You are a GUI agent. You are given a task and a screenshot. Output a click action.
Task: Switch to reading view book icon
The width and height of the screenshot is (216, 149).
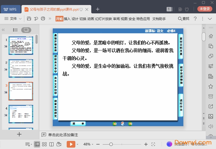pos(52,144)
